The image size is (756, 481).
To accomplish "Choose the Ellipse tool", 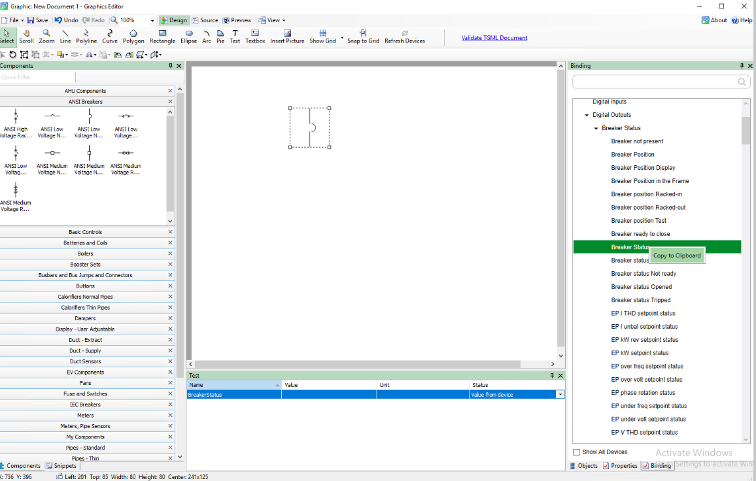I will click(189, 36).
